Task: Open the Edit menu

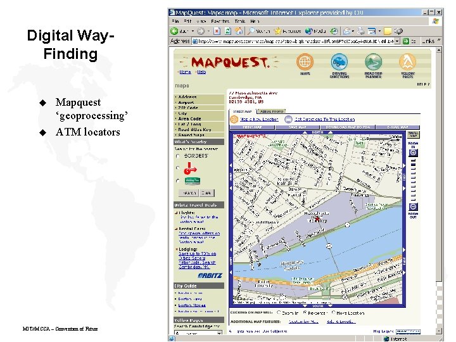Action: point(187,22)
